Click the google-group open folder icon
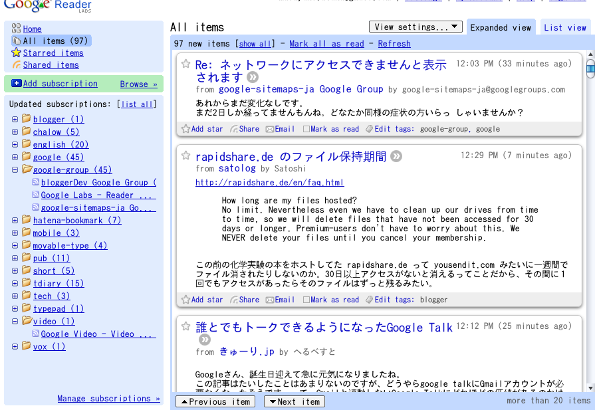The image size is (595, 410). [x=27, y=169]
